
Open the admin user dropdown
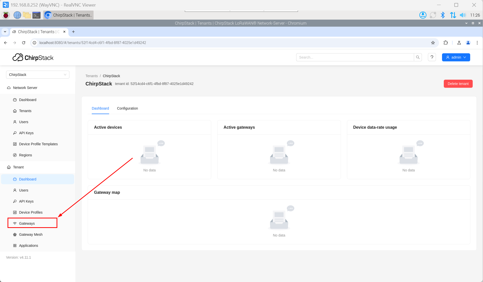tap(456, 57)
